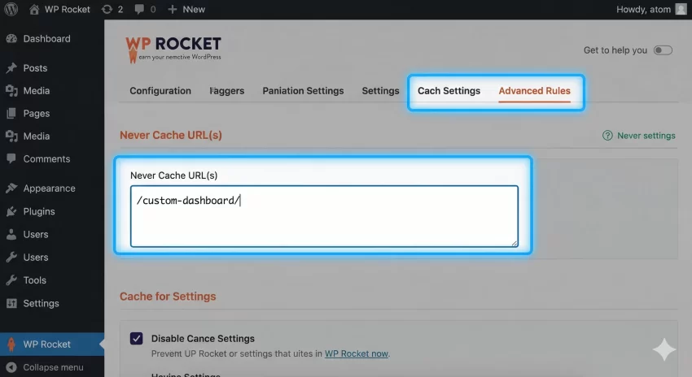The width and height of the screenshot is (692, 377).
Task: Click the Comments bubble icon in sidebar
Action: [11, 158]
